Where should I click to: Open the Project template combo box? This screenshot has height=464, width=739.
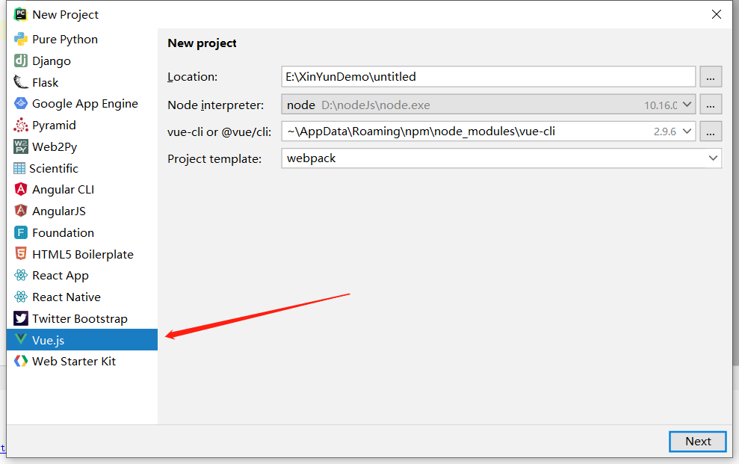click(x=713, y=158)
